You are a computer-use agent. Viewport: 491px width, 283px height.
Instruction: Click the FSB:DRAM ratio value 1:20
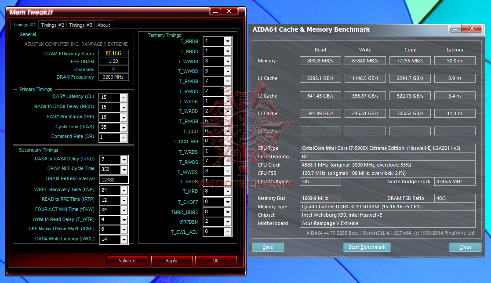click(x=113, y=62)
